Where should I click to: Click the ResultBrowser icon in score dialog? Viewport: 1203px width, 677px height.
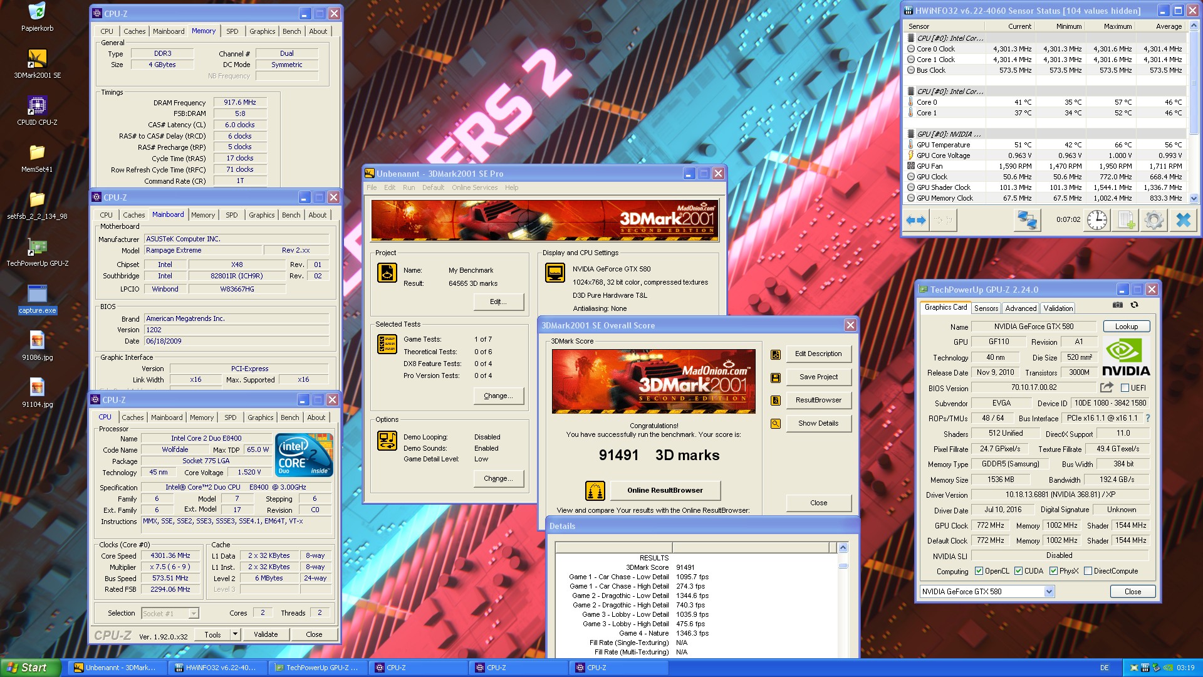(776, 401)
